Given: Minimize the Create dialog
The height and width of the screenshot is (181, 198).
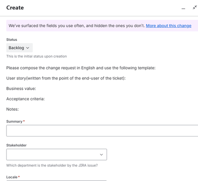Looking at the screenshot, I should (183, 9).
